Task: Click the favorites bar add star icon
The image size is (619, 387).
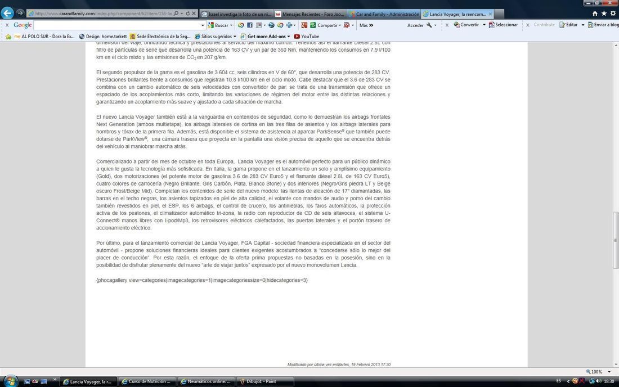Action: point(8,37)
